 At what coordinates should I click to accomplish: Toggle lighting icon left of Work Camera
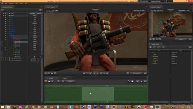pos(128,73)
